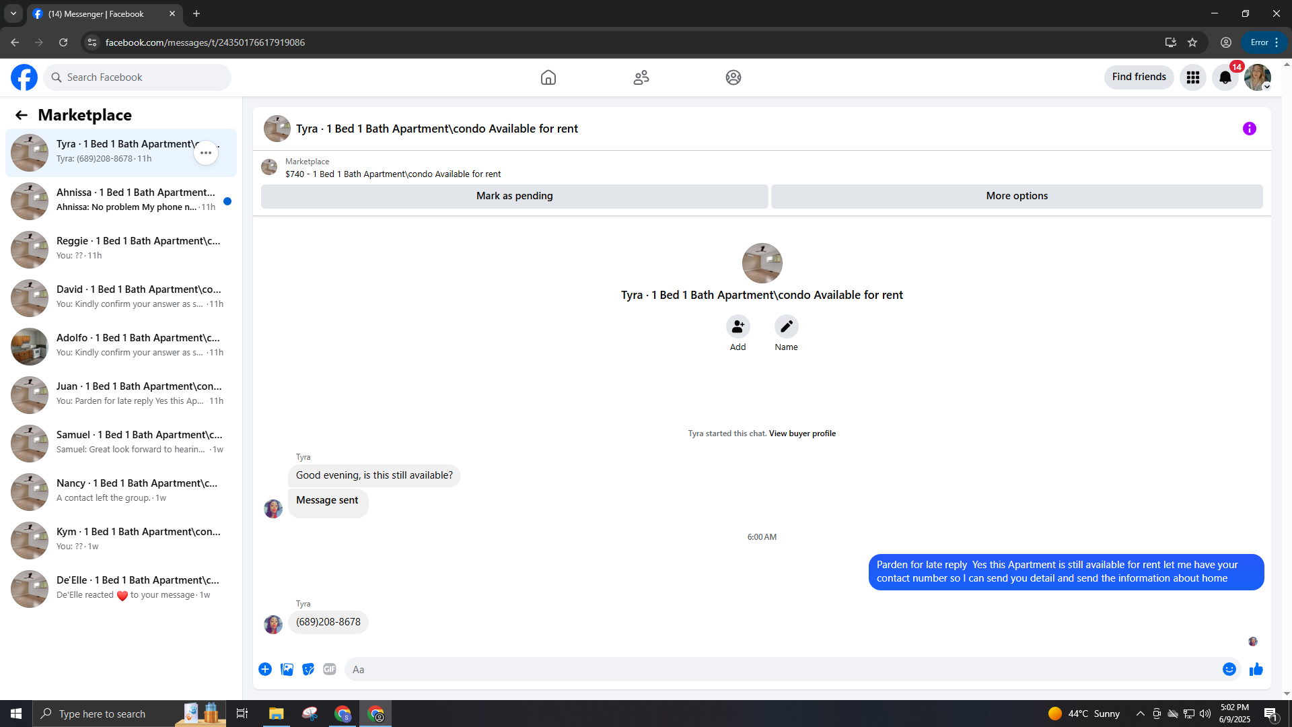Open the Juan conversation
1292x727 pixels.
pyautogui.click(x=121, y=394)
